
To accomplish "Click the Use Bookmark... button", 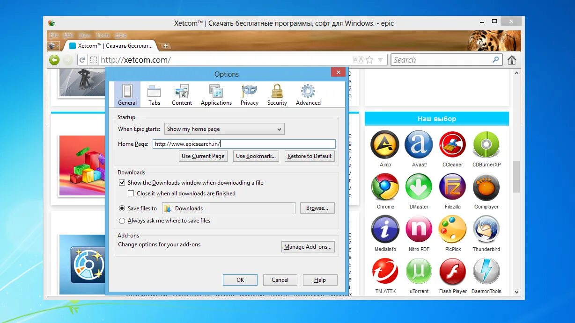I will click(256, 156).
